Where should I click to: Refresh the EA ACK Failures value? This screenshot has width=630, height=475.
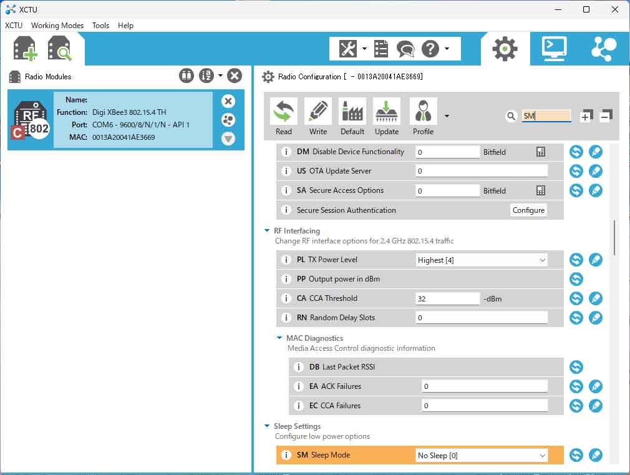(x=576, y=386)
